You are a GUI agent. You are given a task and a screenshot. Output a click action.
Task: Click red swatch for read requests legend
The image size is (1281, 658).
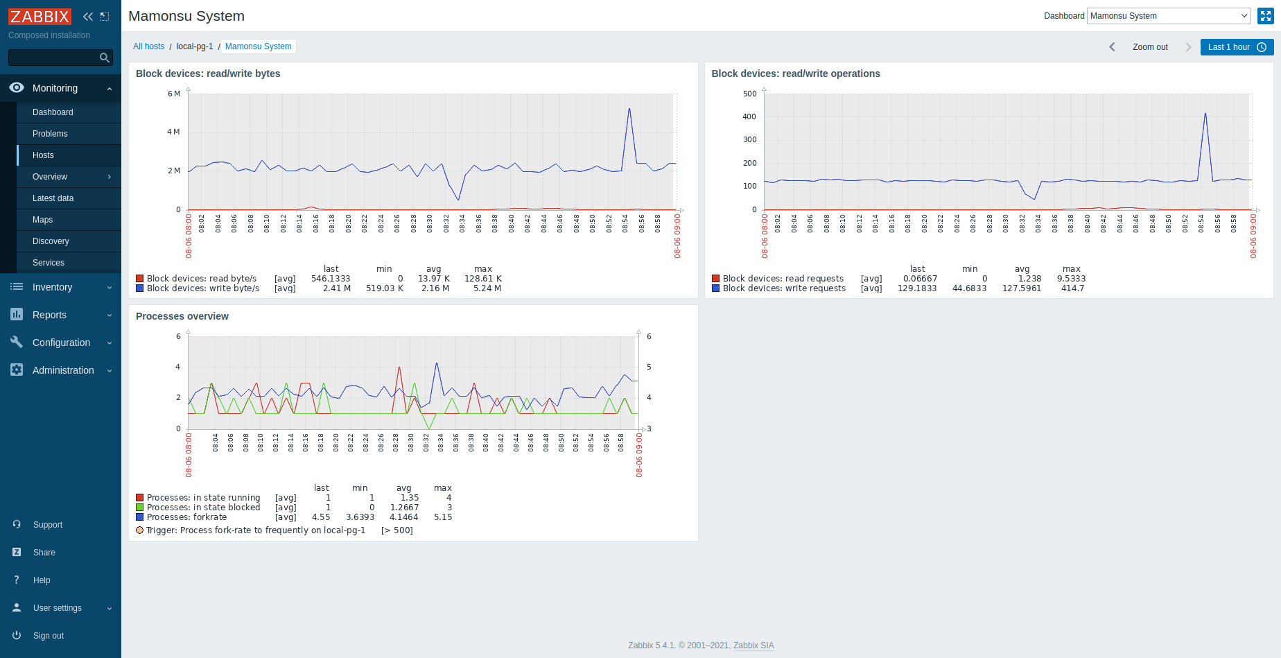click(716, 279)
